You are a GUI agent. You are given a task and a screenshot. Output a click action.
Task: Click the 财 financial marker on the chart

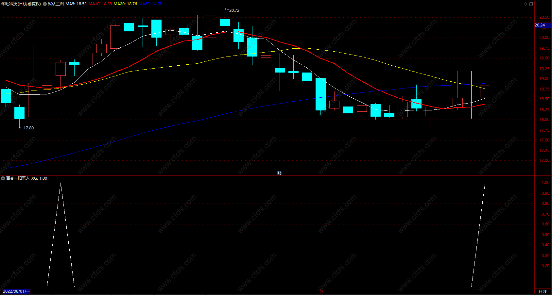point(279,173)
